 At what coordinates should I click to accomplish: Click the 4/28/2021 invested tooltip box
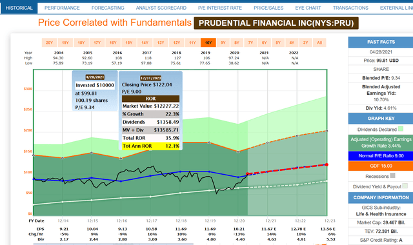(95, 91)
